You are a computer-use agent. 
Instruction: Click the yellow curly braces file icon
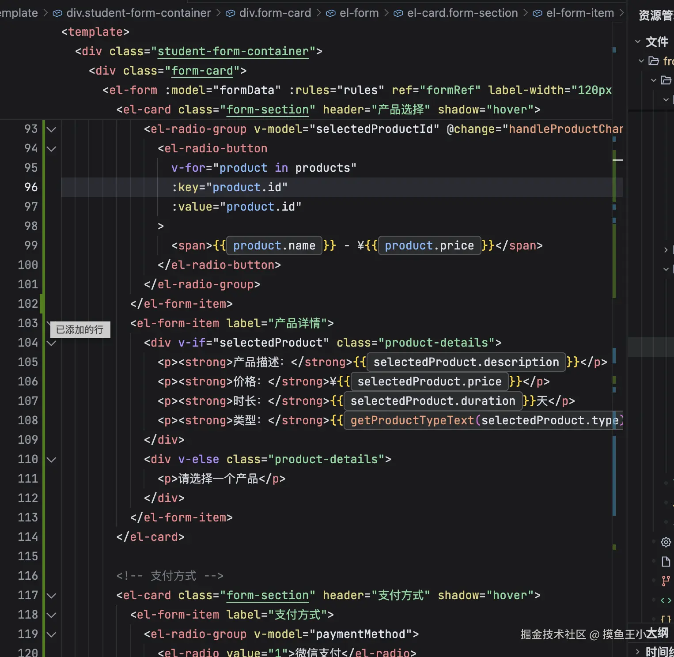(x=666, y=619)
